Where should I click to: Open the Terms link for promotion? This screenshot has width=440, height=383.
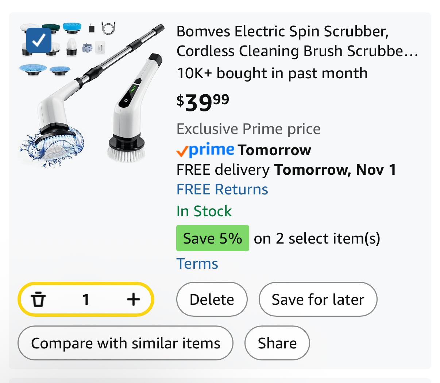coord(197,264)
